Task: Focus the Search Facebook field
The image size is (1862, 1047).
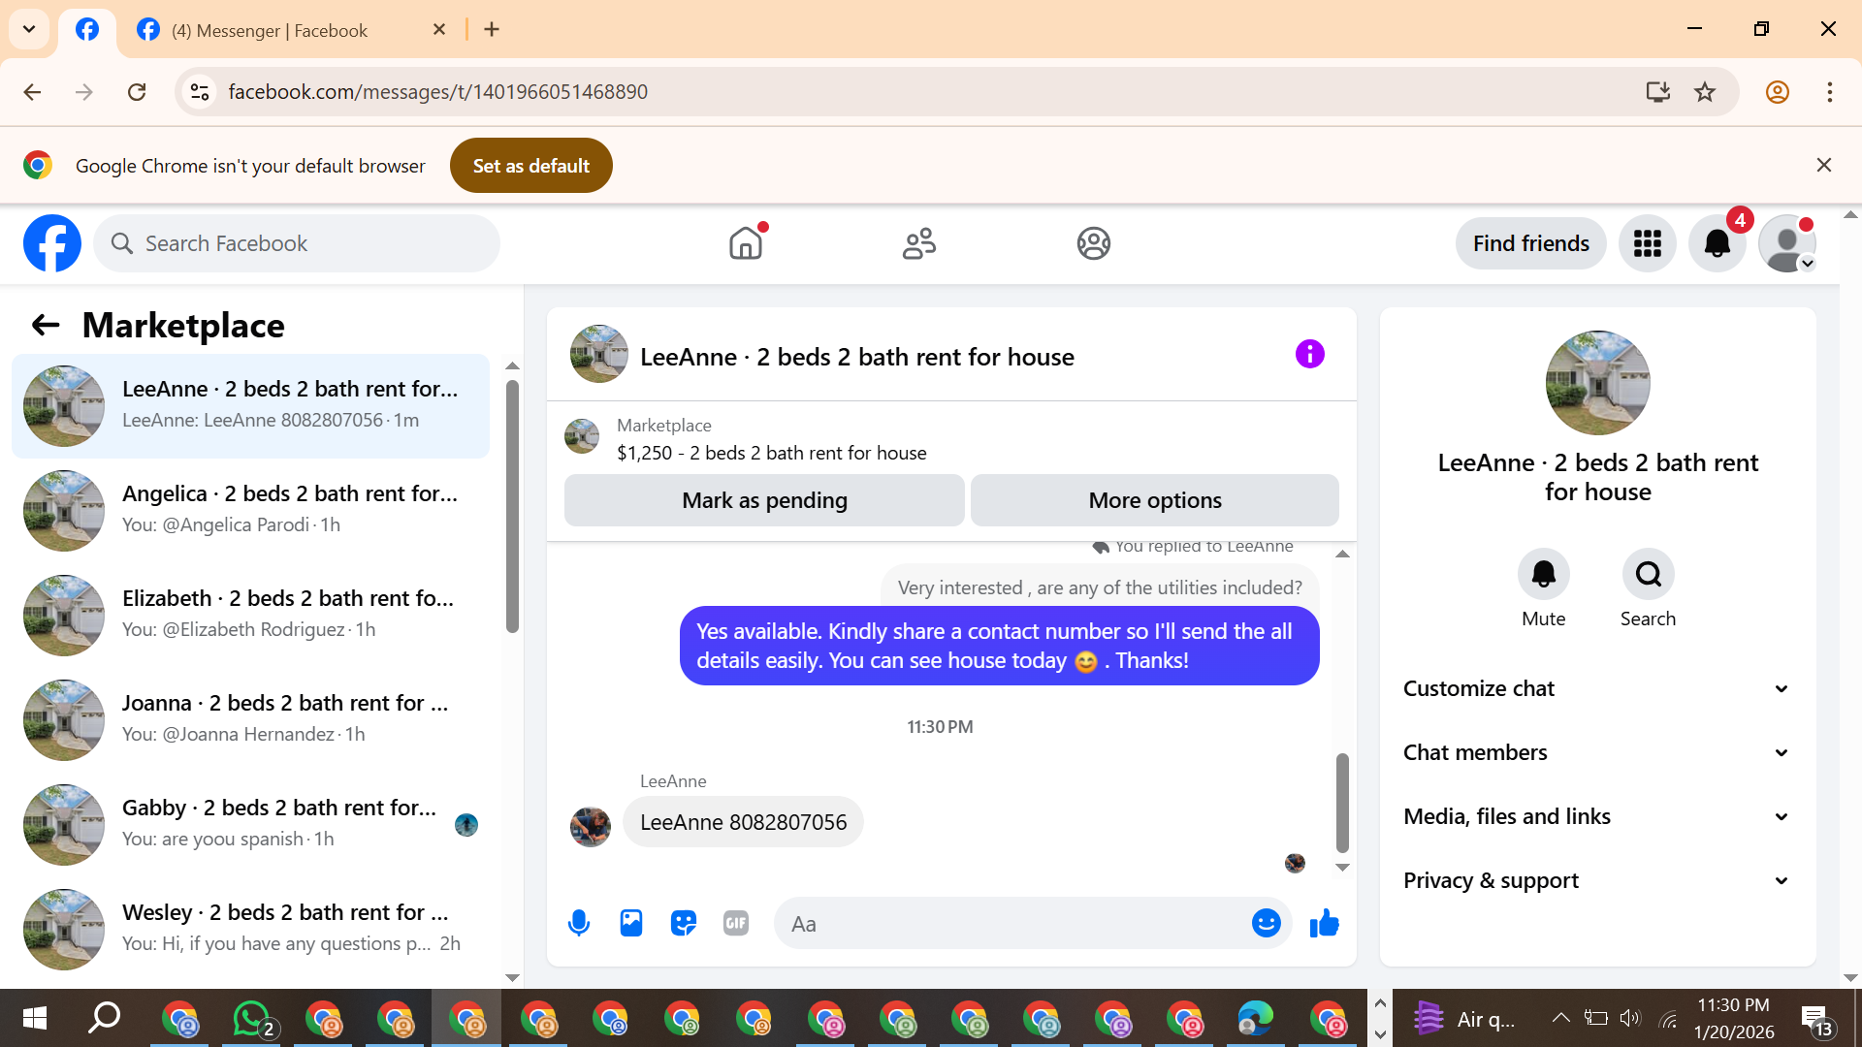Action: coord(297,243)
